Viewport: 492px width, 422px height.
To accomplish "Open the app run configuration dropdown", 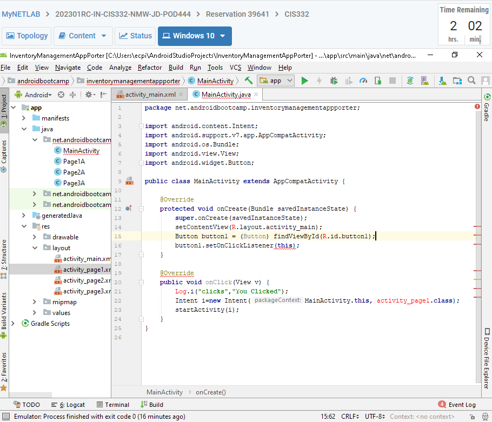I will tap(276, 81).
